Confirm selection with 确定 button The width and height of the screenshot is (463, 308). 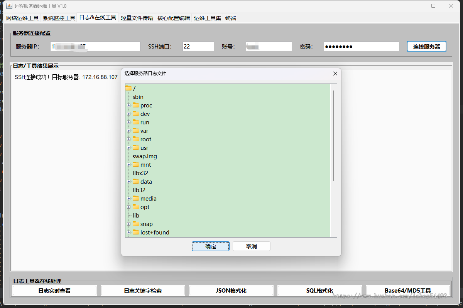point(211,246)
